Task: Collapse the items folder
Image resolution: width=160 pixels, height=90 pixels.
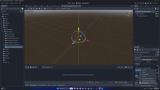Action: click(x=3, y=27)
